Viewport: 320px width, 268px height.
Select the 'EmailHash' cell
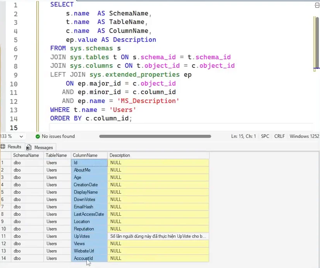tap(89, 207)
